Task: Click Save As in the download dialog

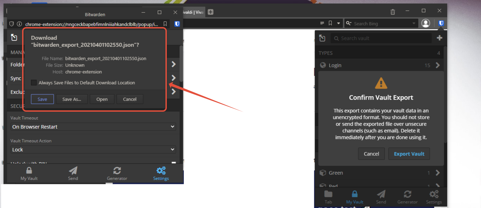Action: click(x=72, y=99)
